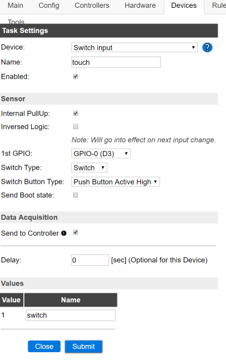This screenshot has height=360, width=226.
Task: Select the Hardware tab
Action: [140, 5]
